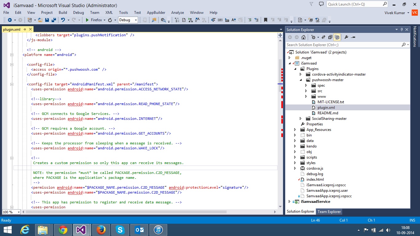Toggle Show All Files in Solution Explorer
420x236 pixels.
(337, 37)
